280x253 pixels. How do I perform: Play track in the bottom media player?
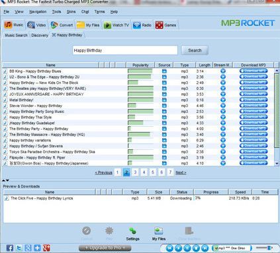pyautogui.click(x=178, y=248)
